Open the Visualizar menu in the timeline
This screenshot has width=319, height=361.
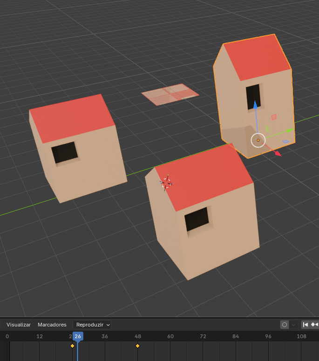[x=19, y=325]
